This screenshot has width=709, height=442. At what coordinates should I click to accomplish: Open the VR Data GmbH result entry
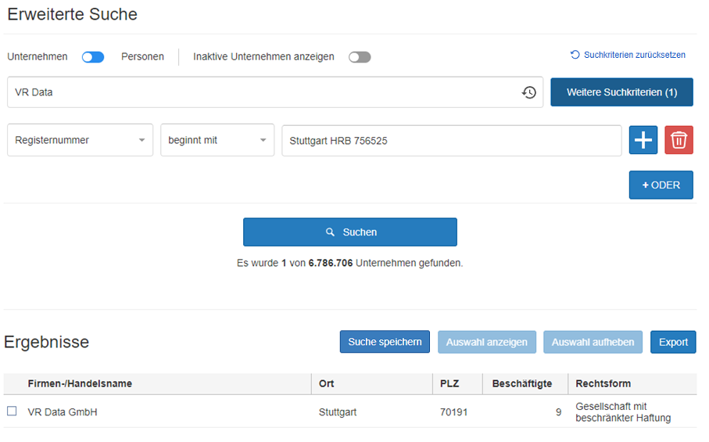63,412
